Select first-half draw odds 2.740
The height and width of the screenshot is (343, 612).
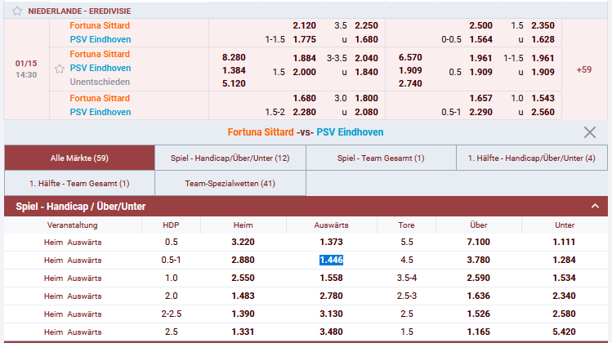pos(410,83)
